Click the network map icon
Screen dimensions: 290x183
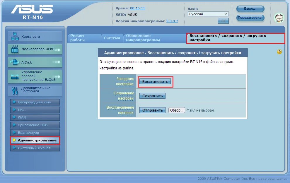point(15,36)
